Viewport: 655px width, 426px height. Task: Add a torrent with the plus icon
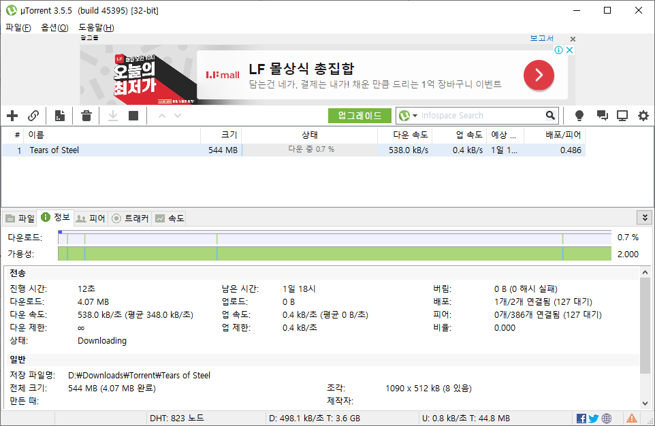coord(12,116)
